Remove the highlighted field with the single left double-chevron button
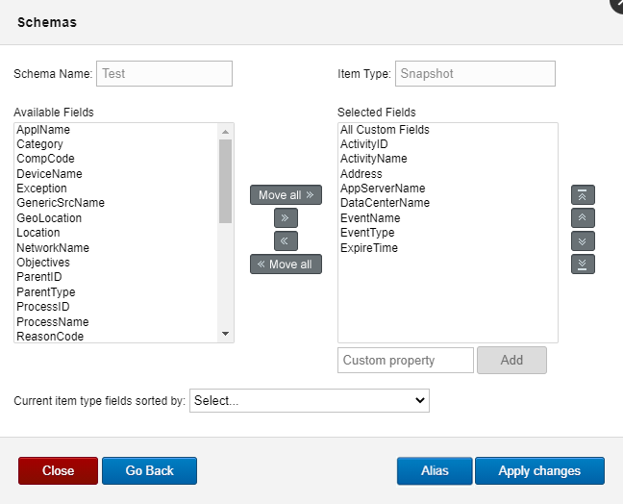 (286, 240)
